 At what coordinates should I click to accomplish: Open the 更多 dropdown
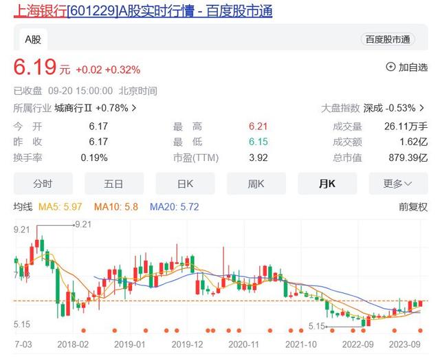point(398,184)
